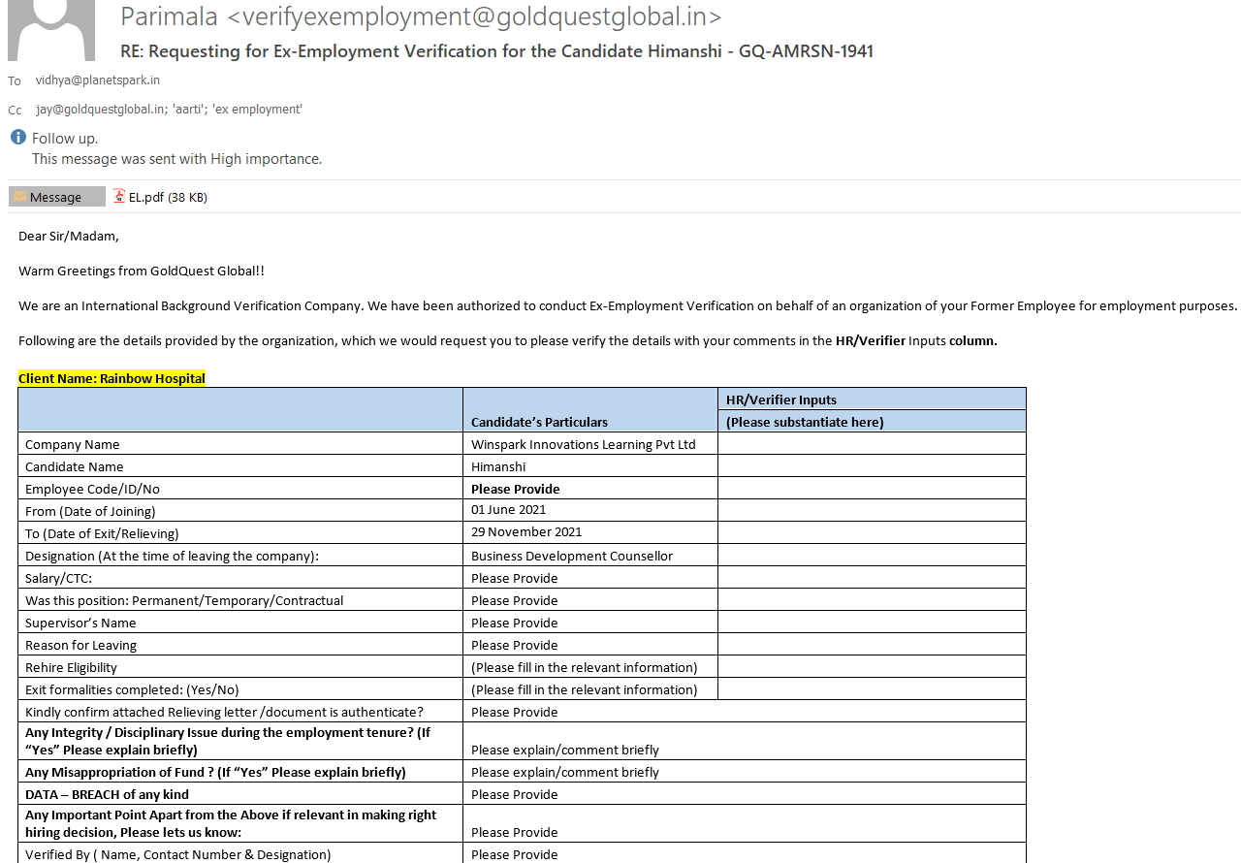Viewport: 1241px width, 863px height.
Task: Click HR/Verifier input cell for Reason for Leaving
Action: click(871, 645)
